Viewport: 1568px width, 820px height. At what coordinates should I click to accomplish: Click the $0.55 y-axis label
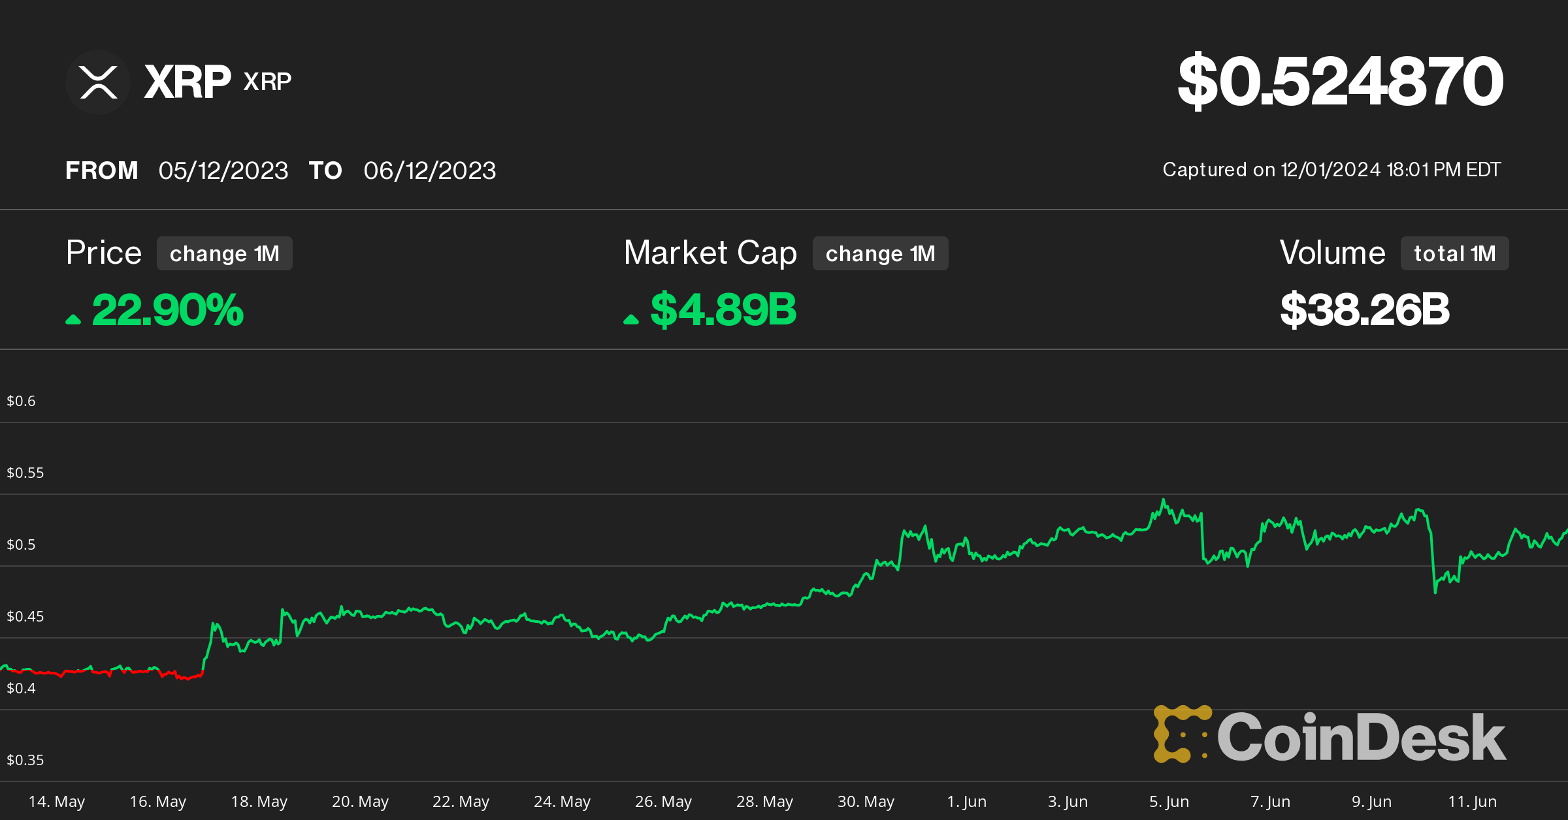tap(25, 473)
